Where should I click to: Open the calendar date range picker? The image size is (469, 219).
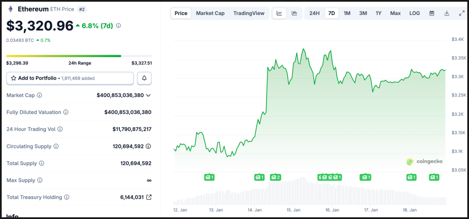click(x=432, y=13)
